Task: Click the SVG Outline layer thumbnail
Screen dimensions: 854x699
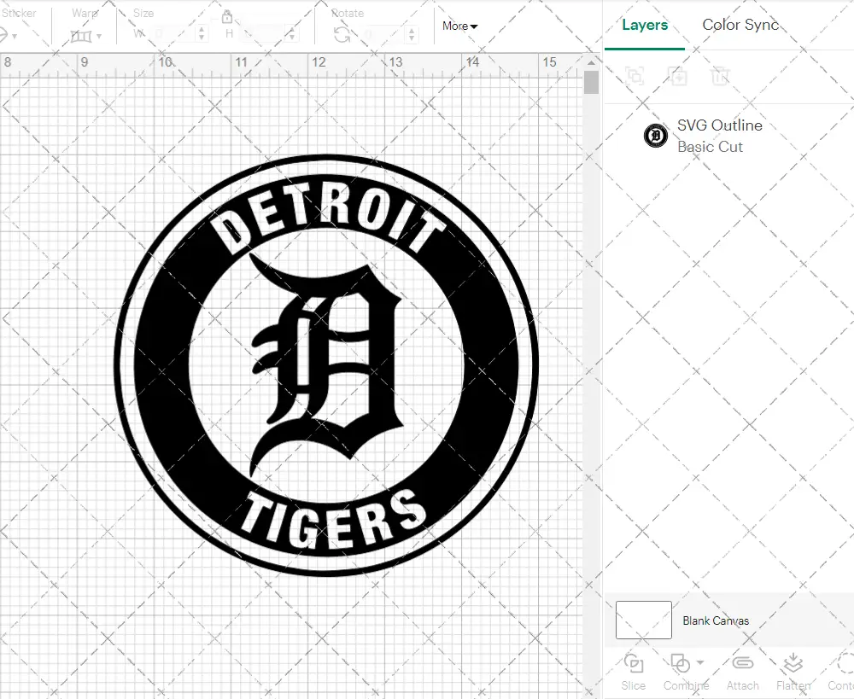Action: (x=655, y=136)
